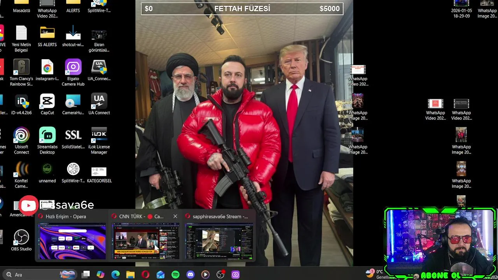Open File Explorer from the taskbar
This screenshot has height=280, width=498.
pos(130,275)
